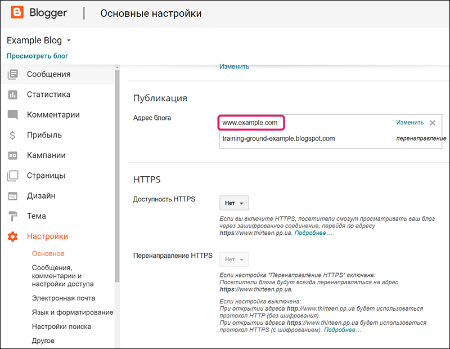Image resolution: width=450 pixels, height=349 pixels.
Task: Expand the Example Blog selector dropdown
Action: [69, 41]
